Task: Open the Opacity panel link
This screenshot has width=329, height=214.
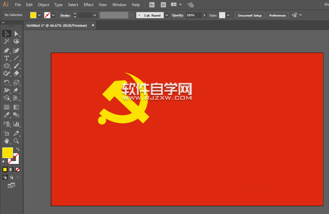Action: point(178,15)
